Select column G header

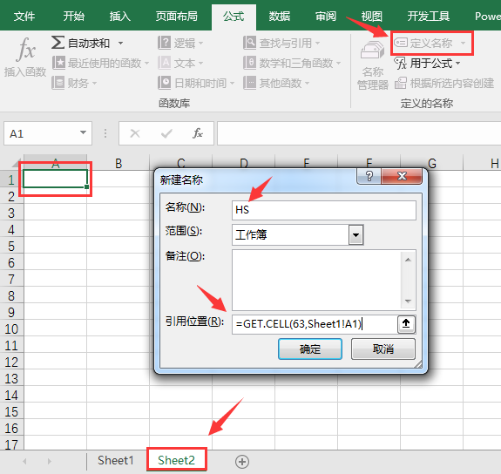pyautogui.click(x=431, y=163)
